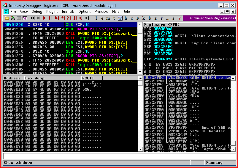This screenshot has width=238, height=168.
Task: Click Execute till return icon
Action: point(81,18)
